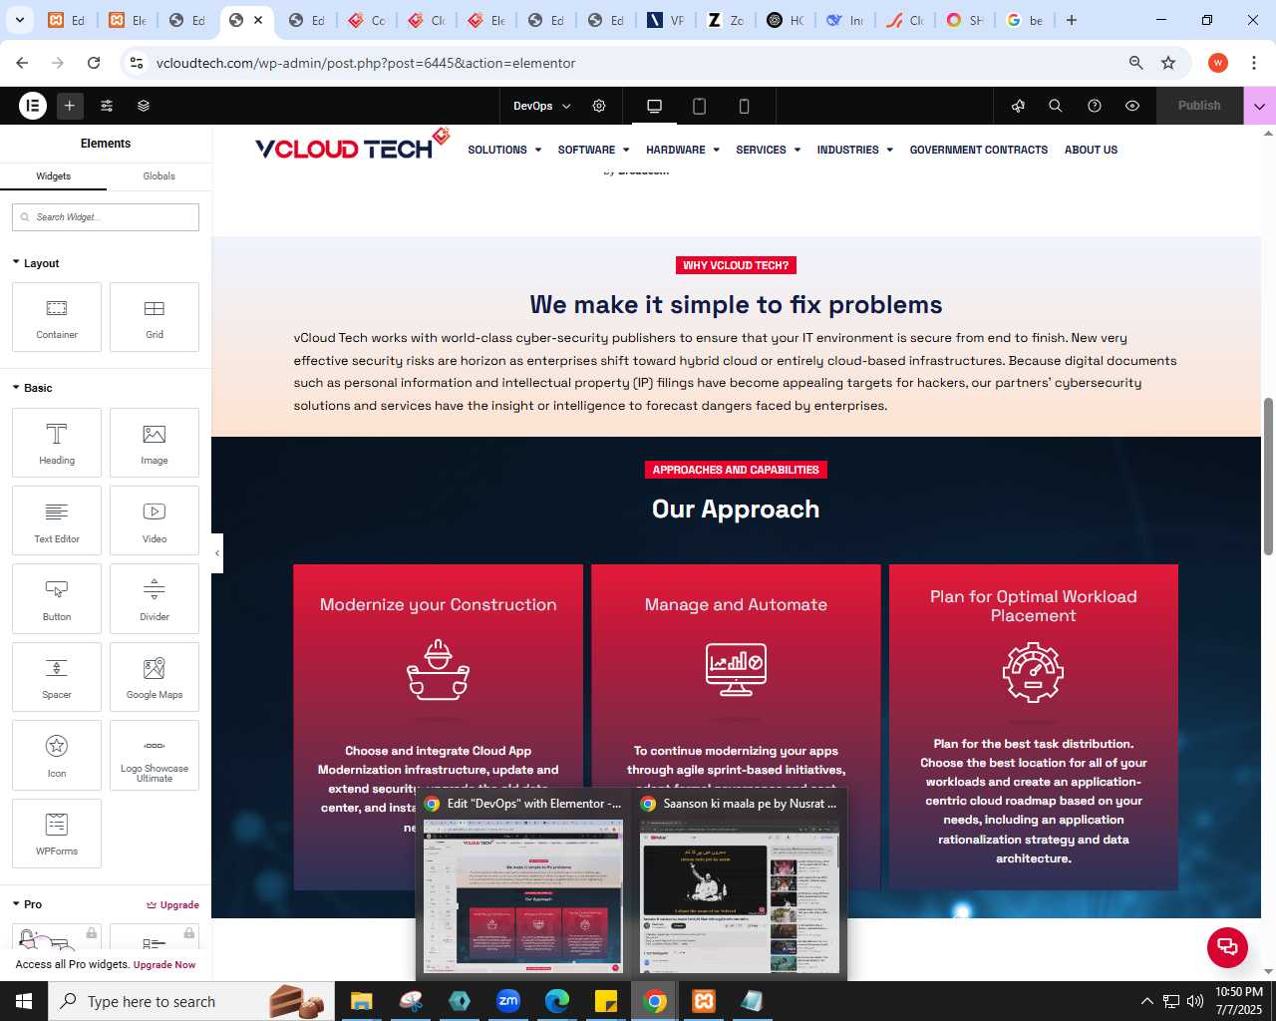Open the Chrome tab search dropdown
1276x1021 pixels.
click(19, 20)
